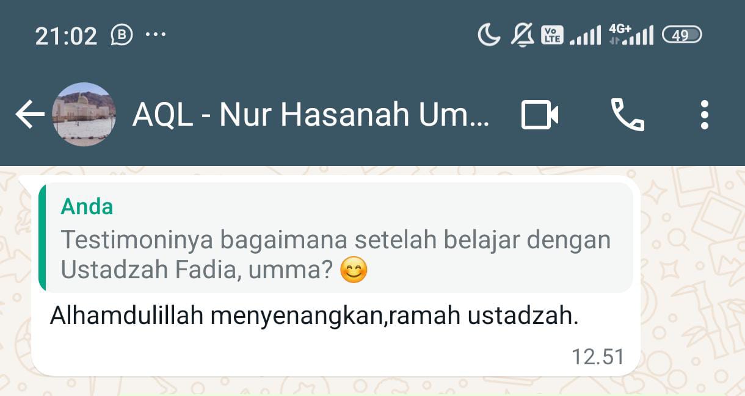Tap the 4G+ signal strength indicator
This screenshot has width=745, height=396.
(631, 35)
